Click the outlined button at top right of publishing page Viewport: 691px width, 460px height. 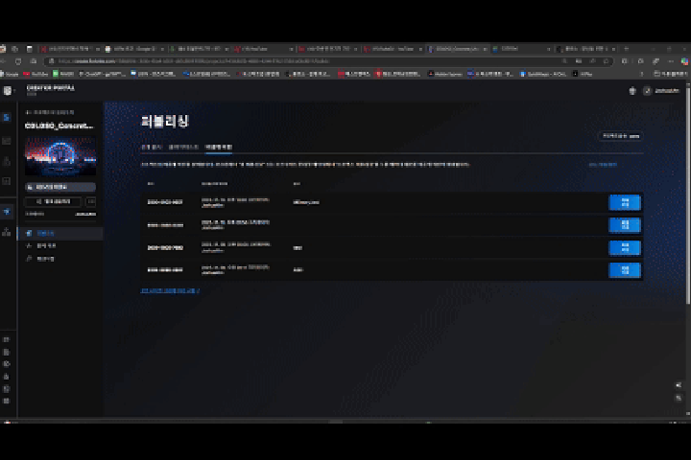[x=621, y=136]
